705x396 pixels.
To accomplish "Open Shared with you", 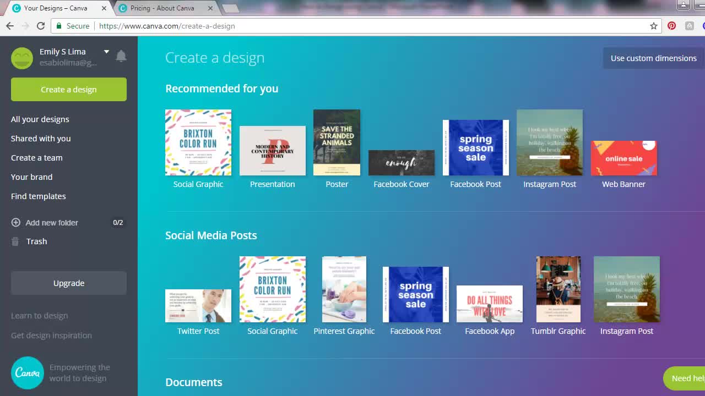I will (x=41, y=139).
